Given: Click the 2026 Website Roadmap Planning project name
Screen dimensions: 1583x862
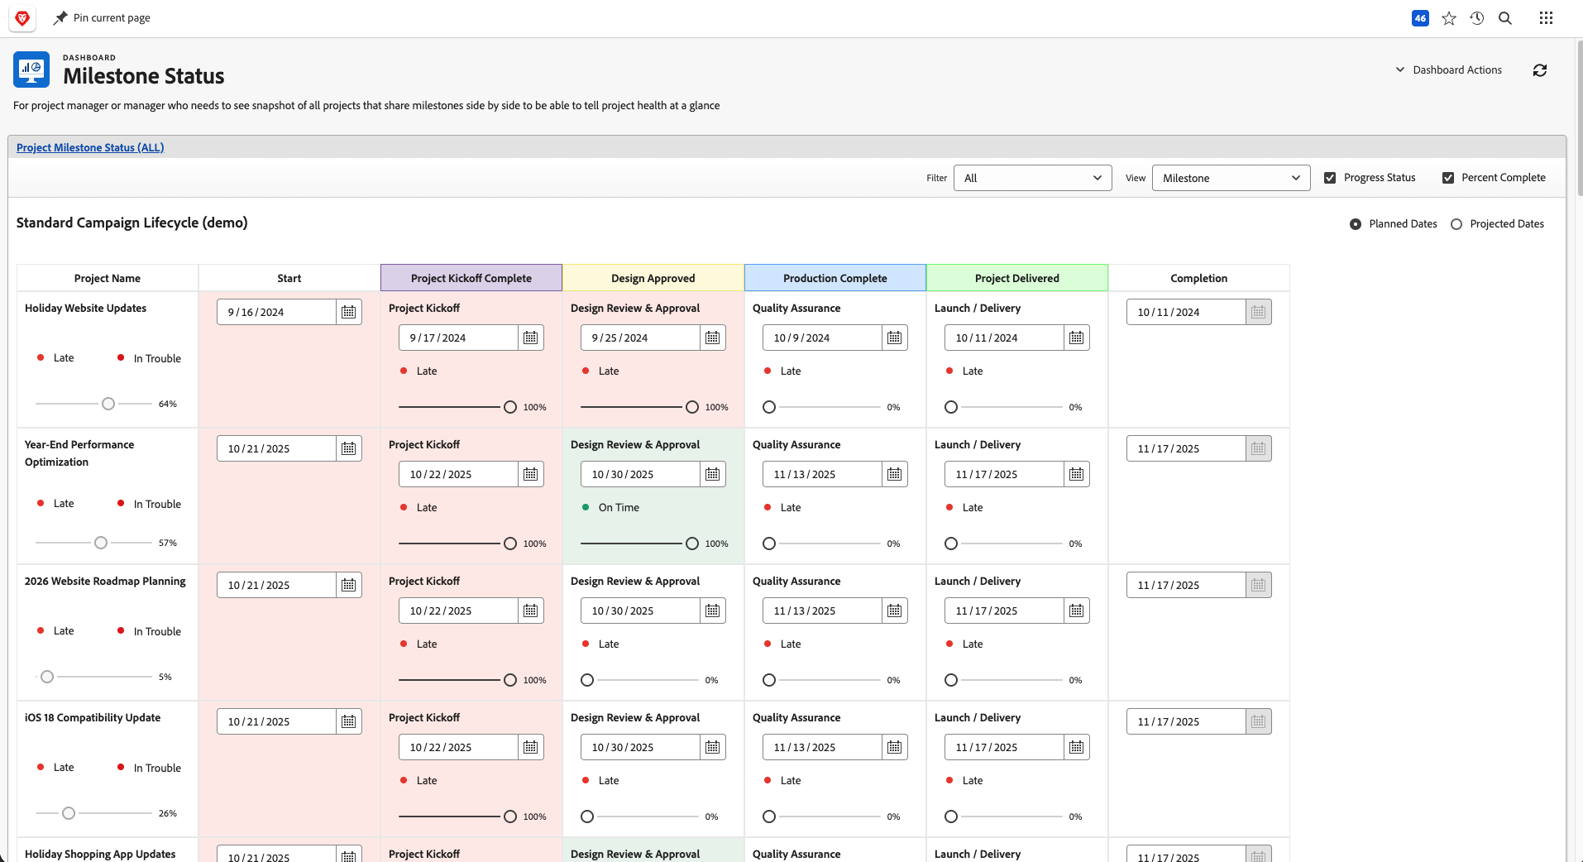Looking at the screenshot, I should (x=105, y=581).
